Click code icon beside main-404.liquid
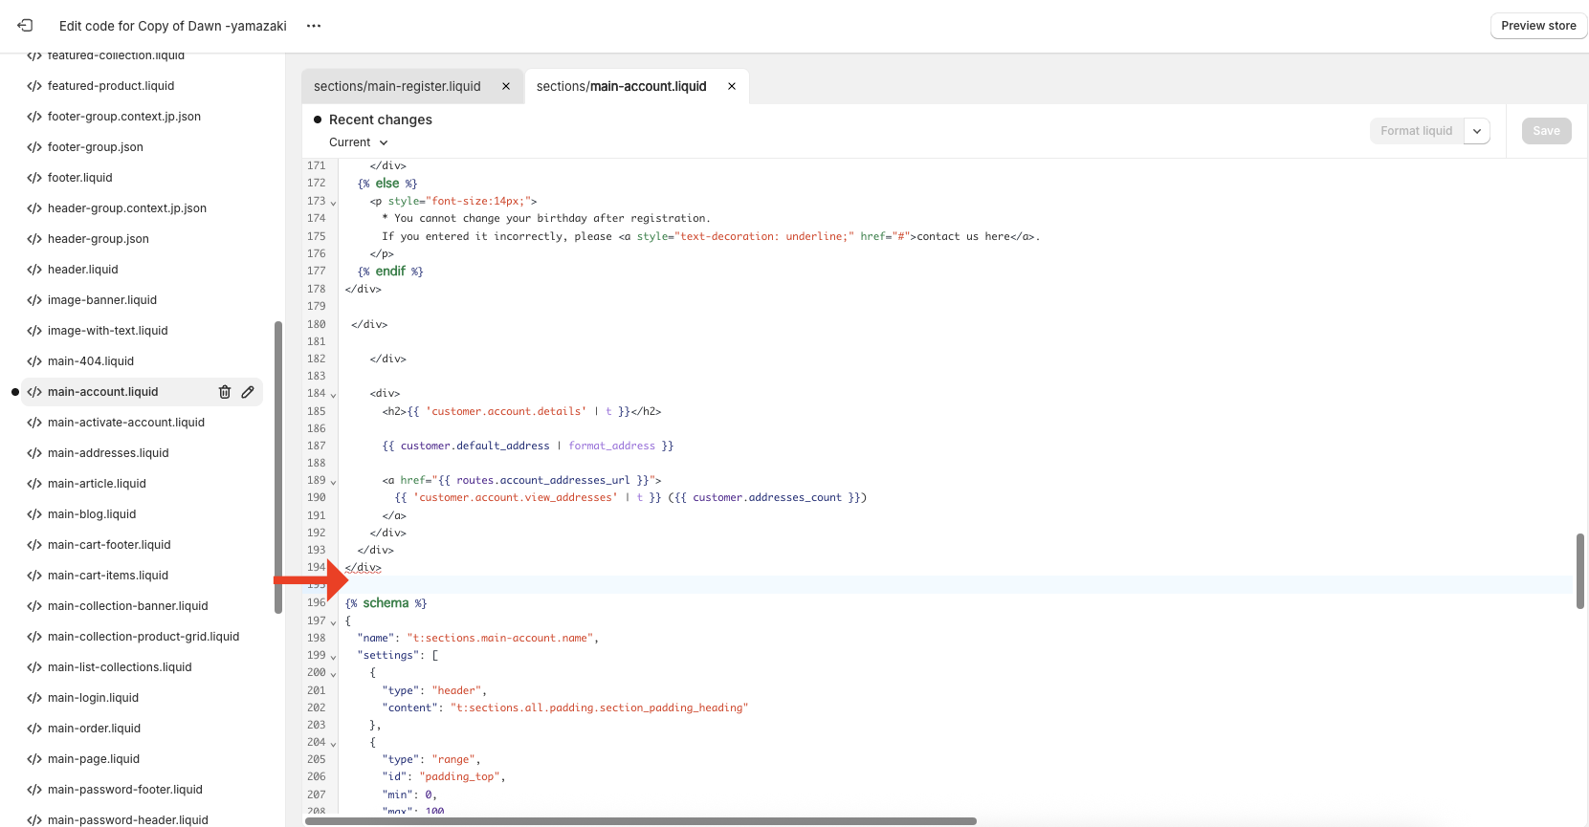Screen dimensions: 1589x827 coord(34,361)
